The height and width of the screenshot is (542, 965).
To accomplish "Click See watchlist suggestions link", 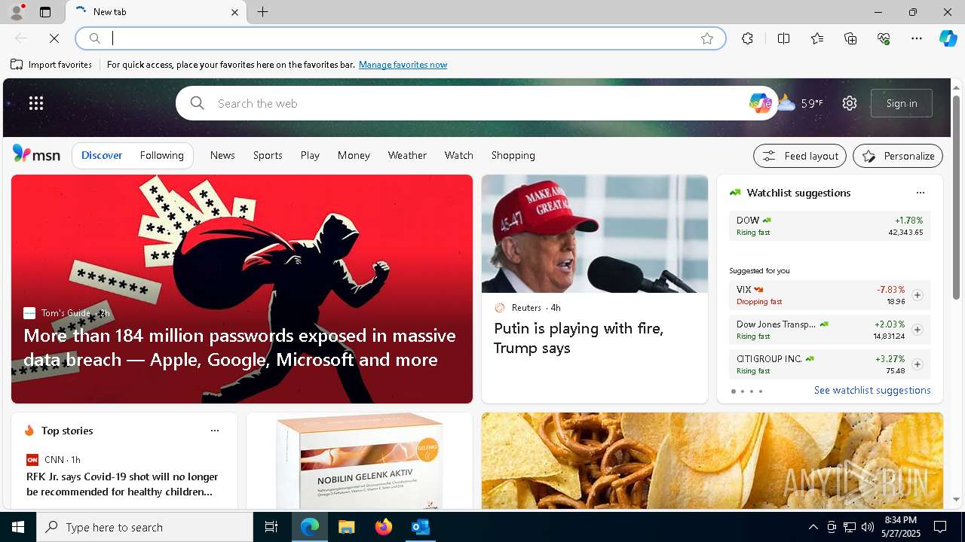I will tap(872, 390).
